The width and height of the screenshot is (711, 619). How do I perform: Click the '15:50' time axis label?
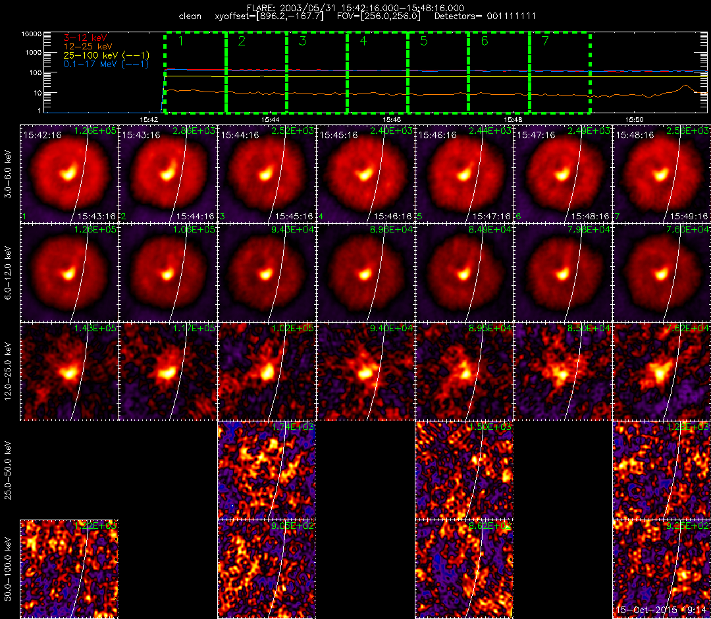[x=635, y=119]
